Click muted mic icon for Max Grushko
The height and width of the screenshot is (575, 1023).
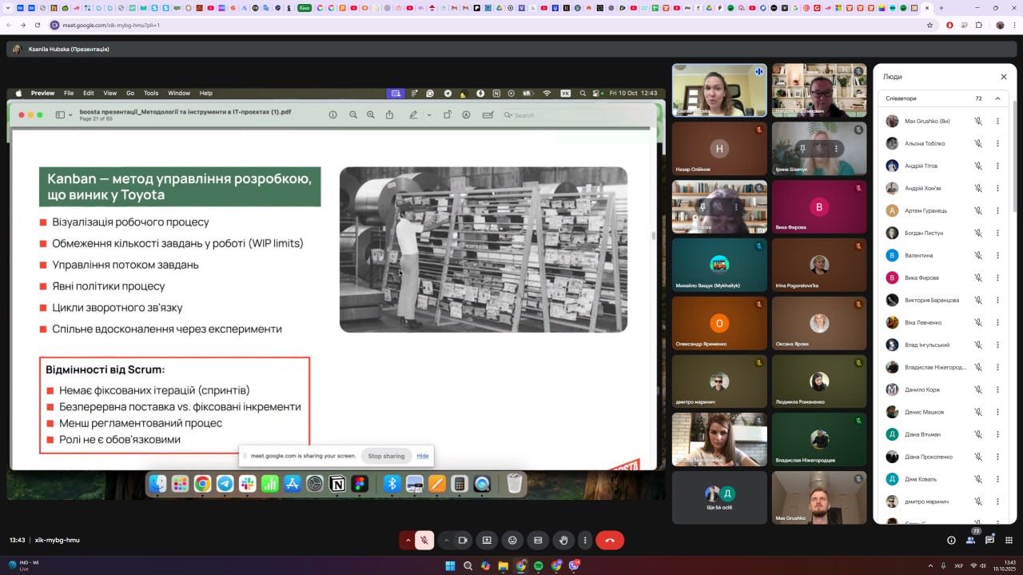pyautogui.click(x=977, y=121)
